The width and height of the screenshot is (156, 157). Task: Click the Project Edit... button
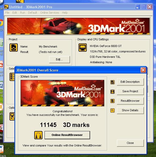(x=59, y=59)
